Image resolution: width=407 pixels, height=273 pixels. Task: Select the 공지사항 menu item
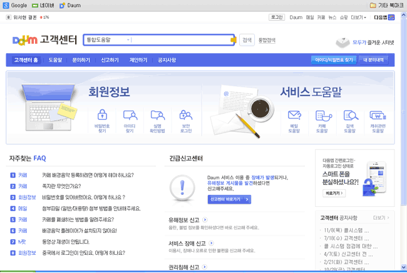tap(167, 60)
